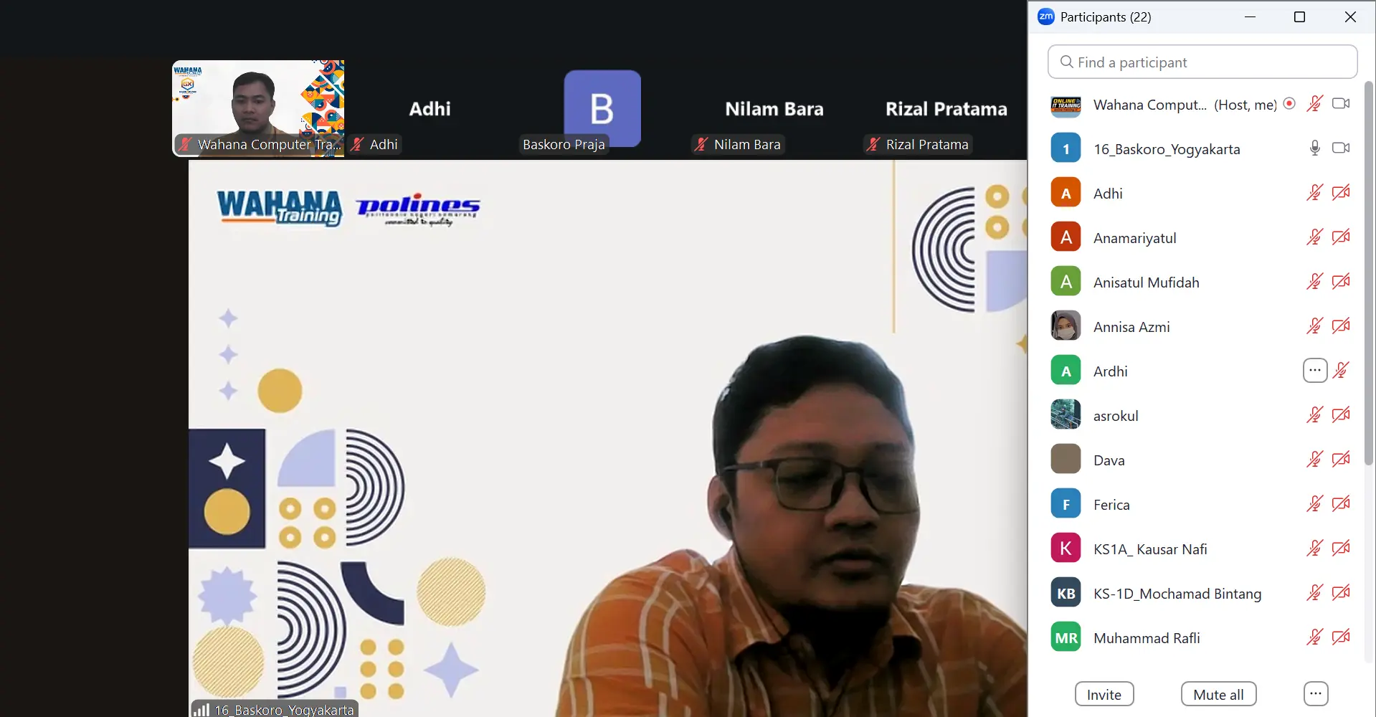1376x717 pixels.
Task: Click Anisatul Mufidah's muted microphone icon
Action: pos(1314,282)
